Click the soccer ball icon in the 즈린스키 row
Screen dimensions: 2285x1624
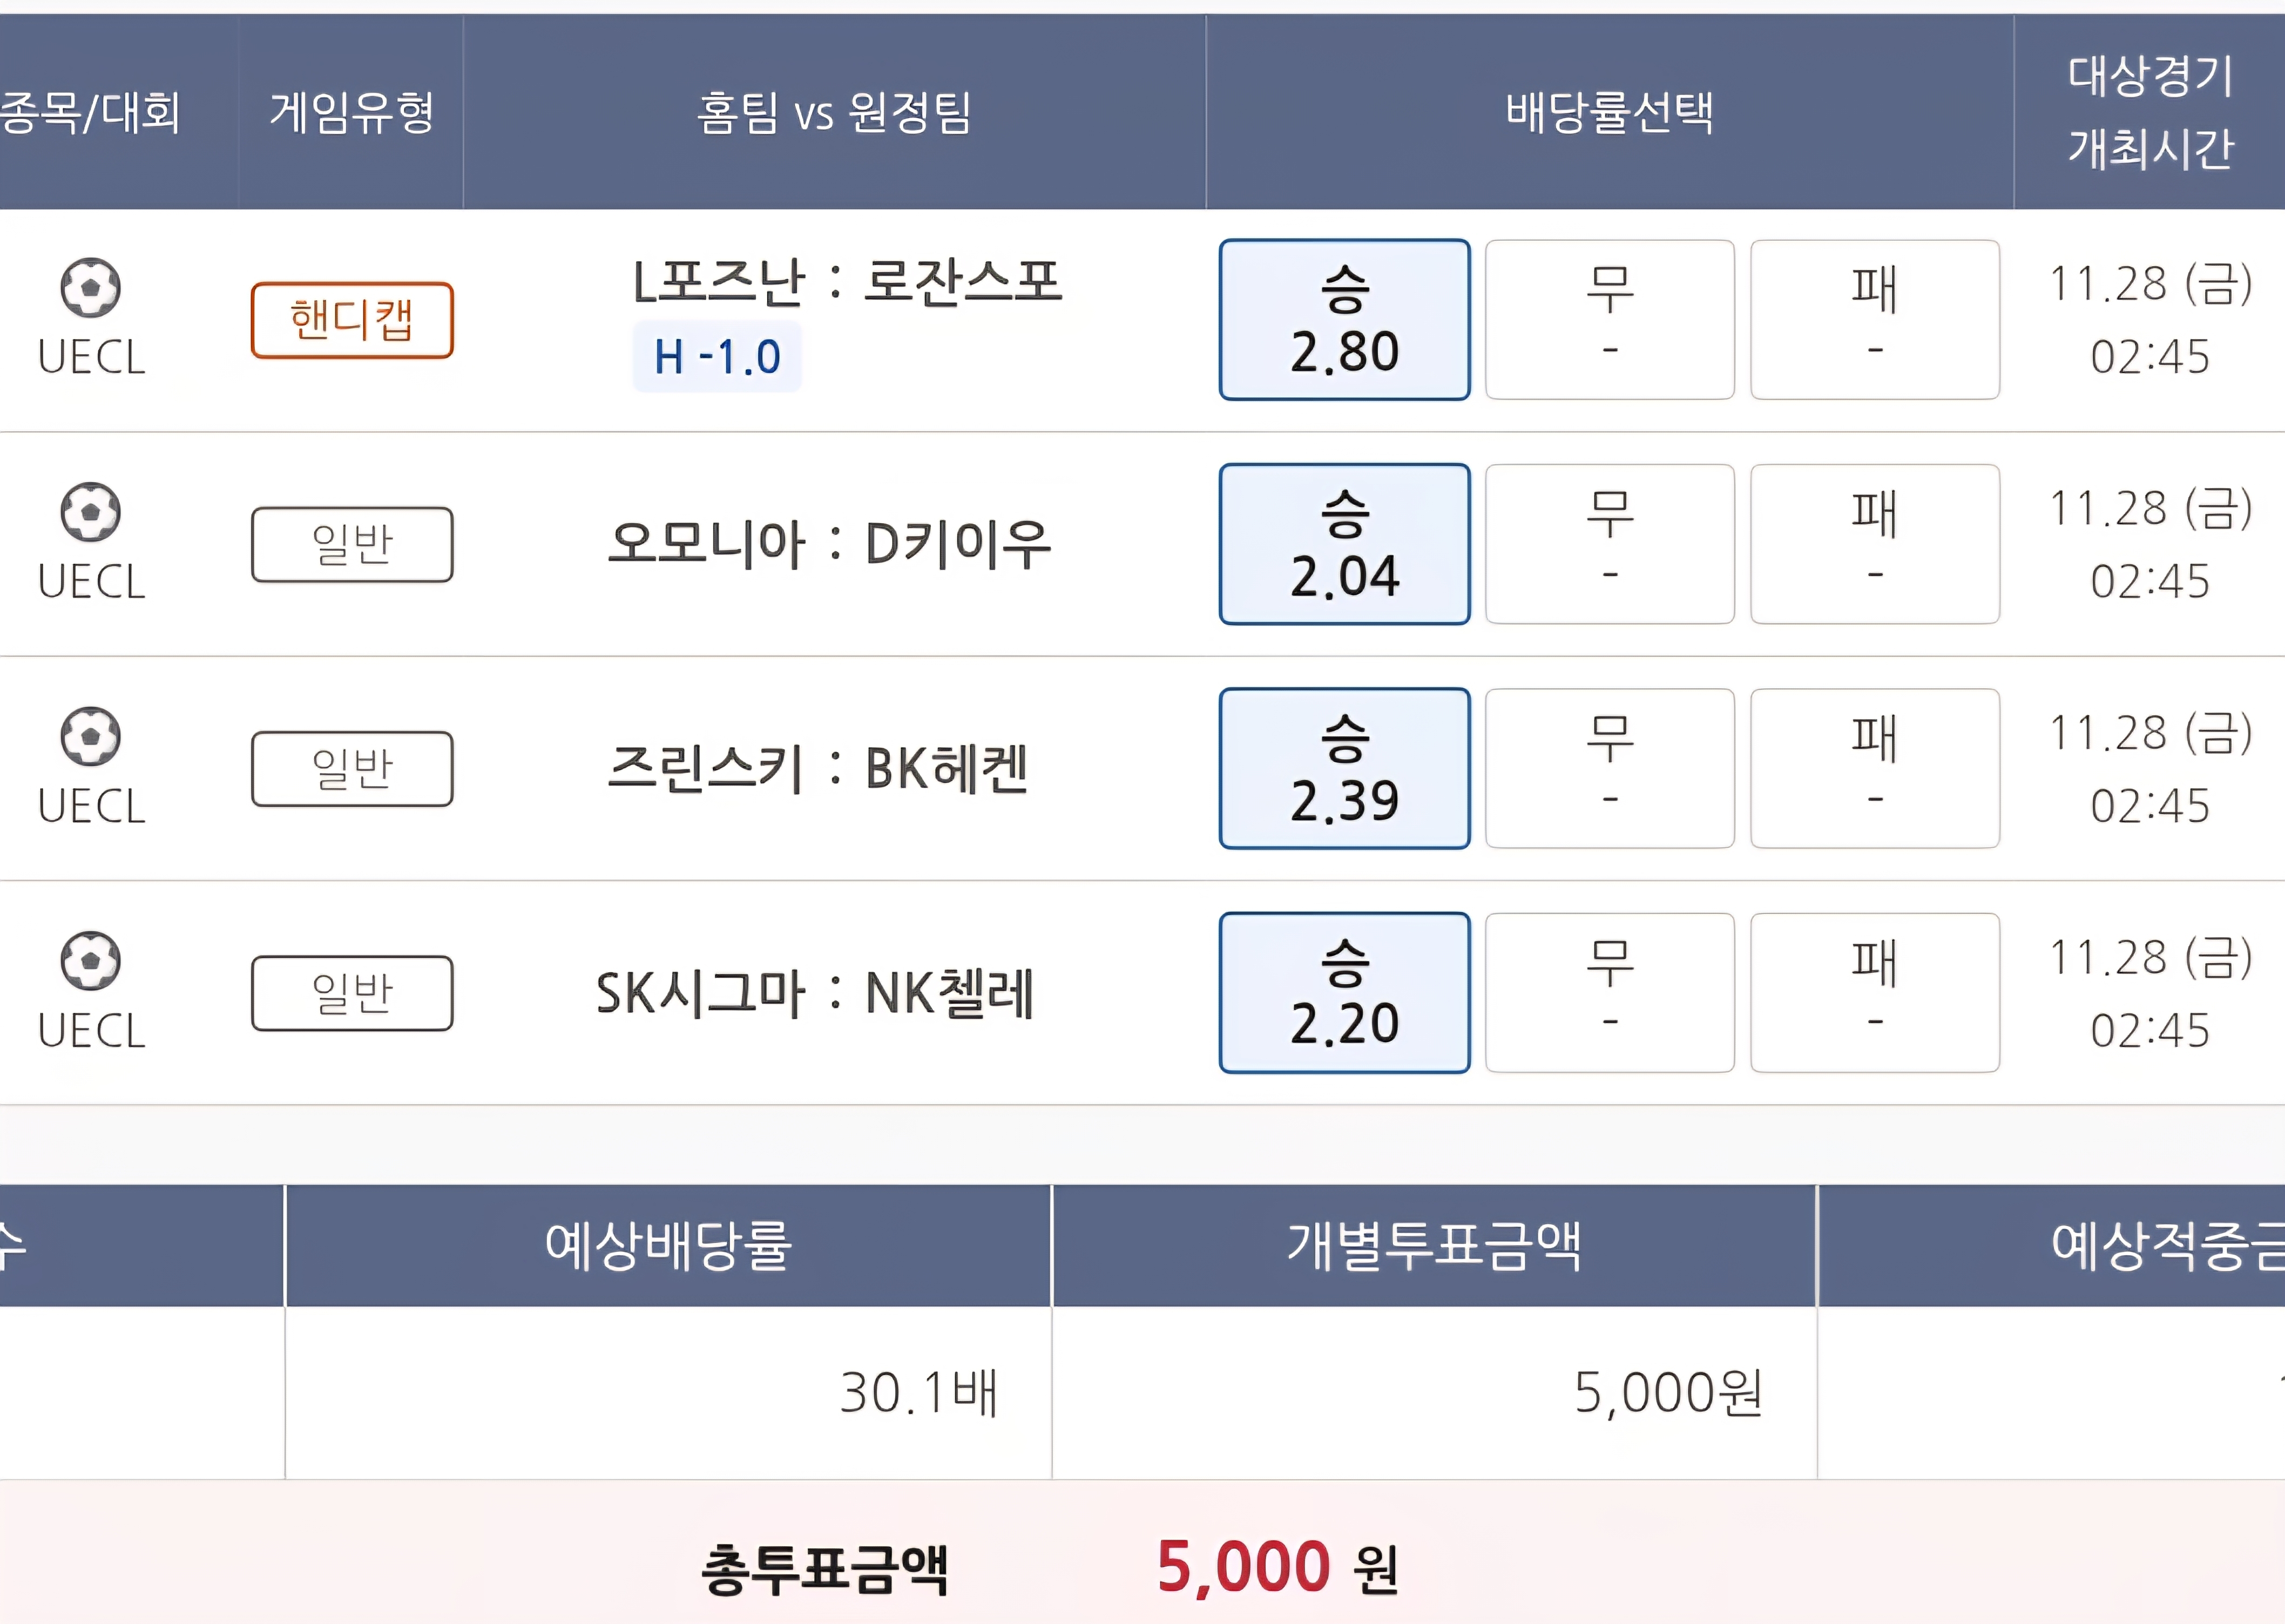[91, 737]
